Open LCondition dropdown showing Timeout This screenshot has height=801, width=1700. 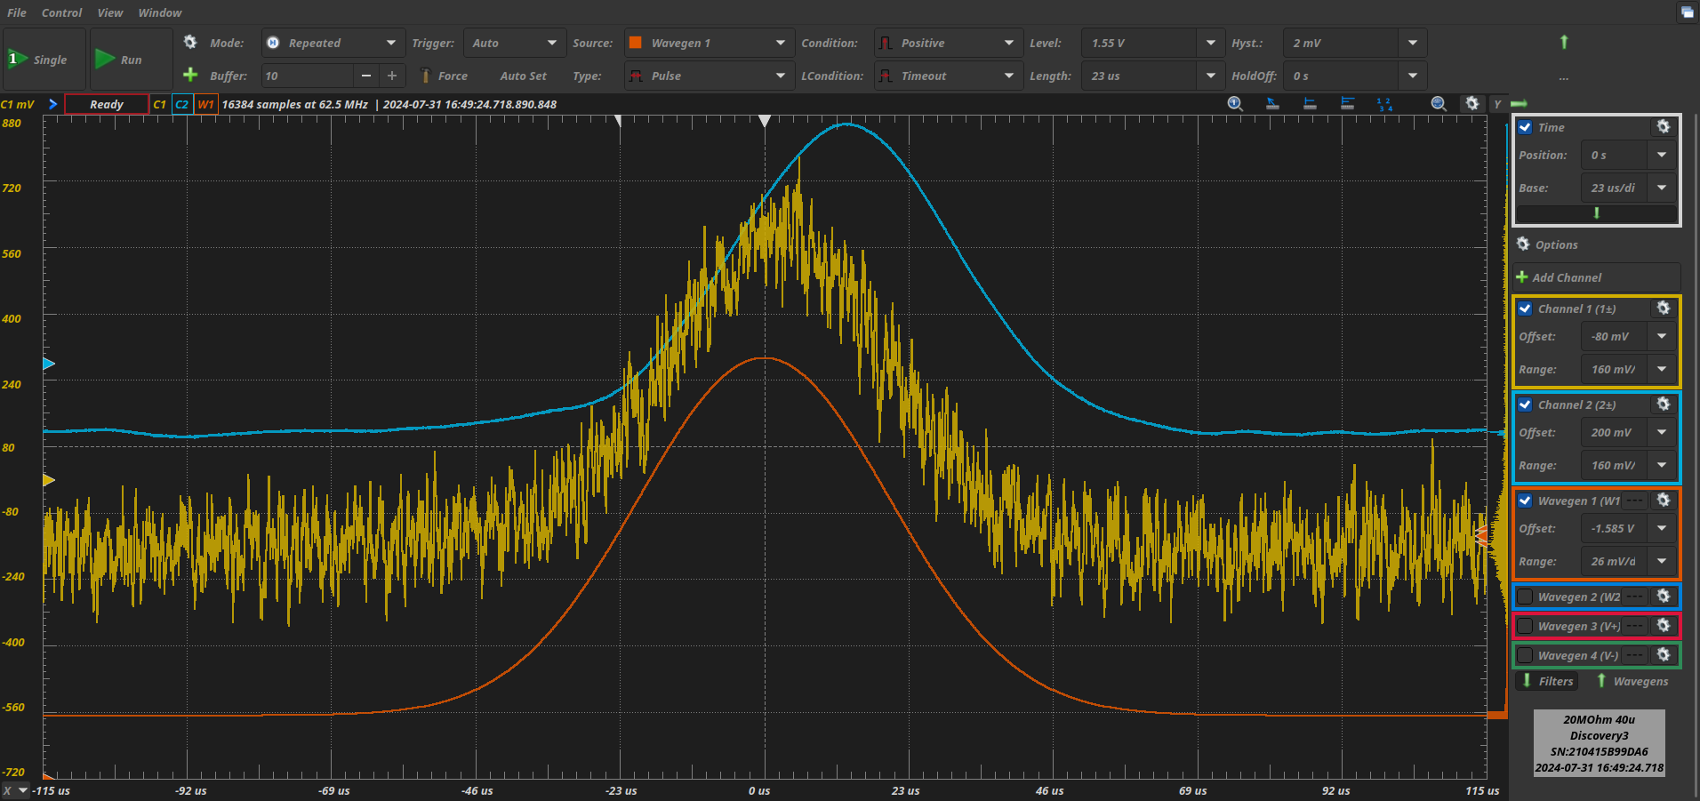(948, 76)
